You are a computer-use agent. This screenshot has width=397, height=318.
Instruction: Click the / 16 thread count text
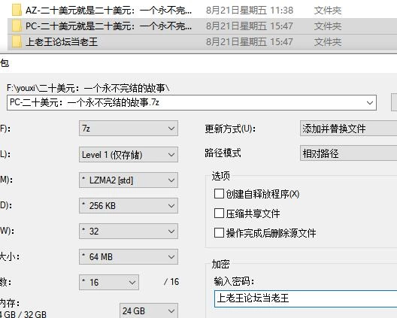click(x=171, y=282)
